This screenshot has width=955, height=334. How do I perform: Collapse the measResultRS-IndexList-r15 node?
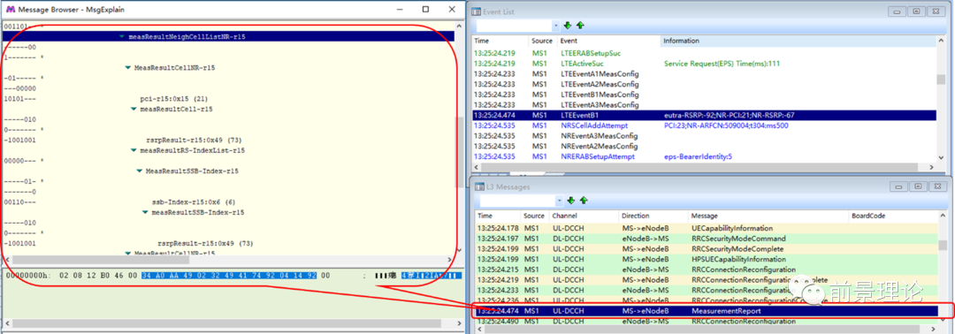pyautogui.click(x=134, y=150)
